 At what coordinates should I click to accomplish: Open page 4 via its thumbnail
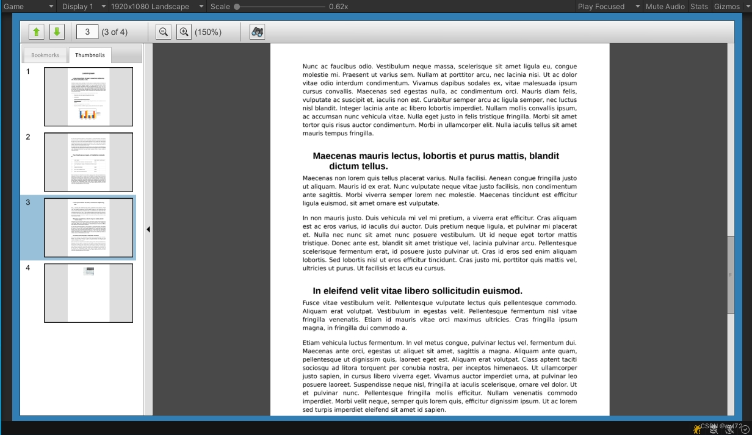88,293
